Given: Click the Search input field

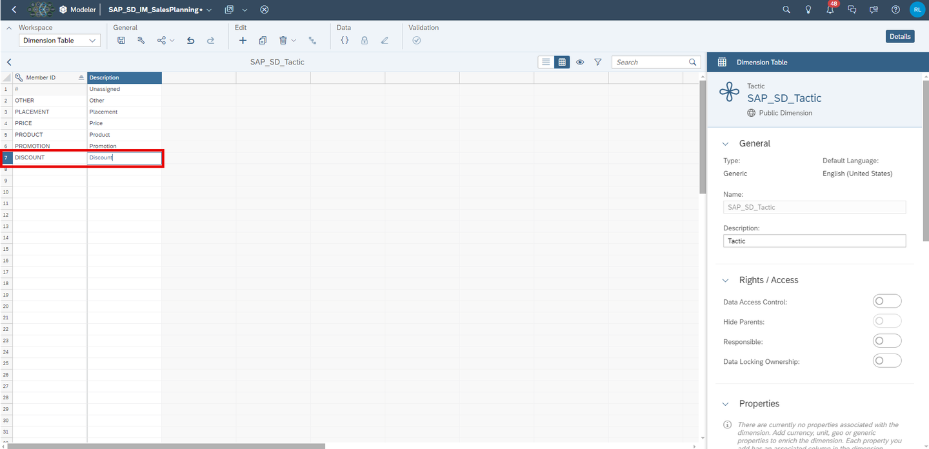Looking at the screenshot, I should pyautogui.click(x=656, y=63).
